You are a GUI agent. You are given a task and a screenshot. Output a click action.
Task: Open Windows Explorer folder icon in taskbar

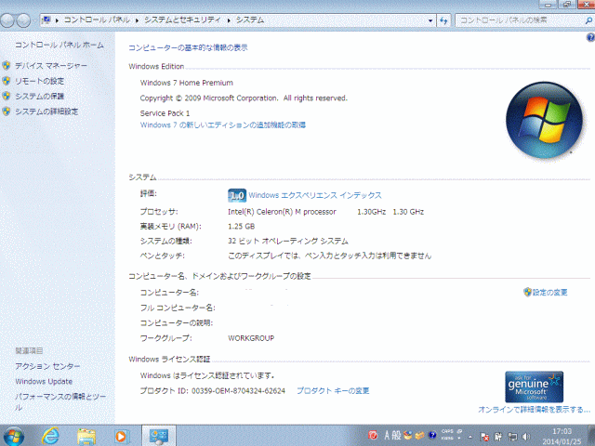pos(87,435)
